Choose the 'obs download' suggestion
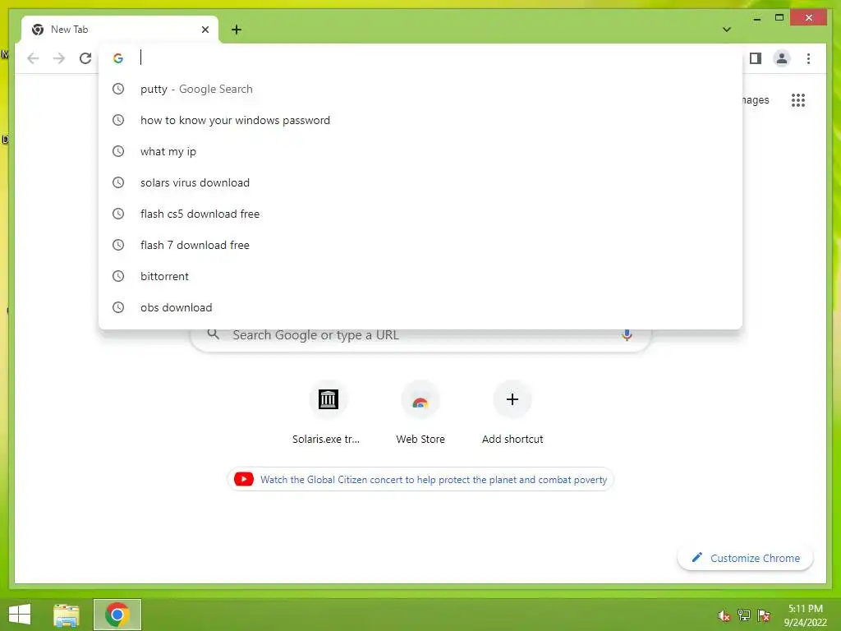 (420, 307)
